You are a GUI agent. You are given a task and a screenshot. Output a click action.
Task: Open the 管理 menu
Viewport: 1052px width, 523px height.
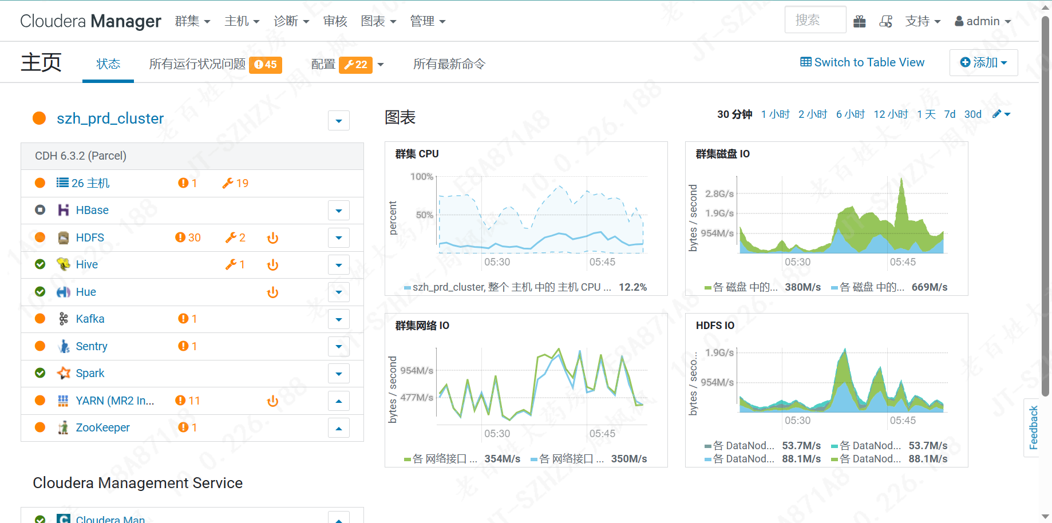428,21
